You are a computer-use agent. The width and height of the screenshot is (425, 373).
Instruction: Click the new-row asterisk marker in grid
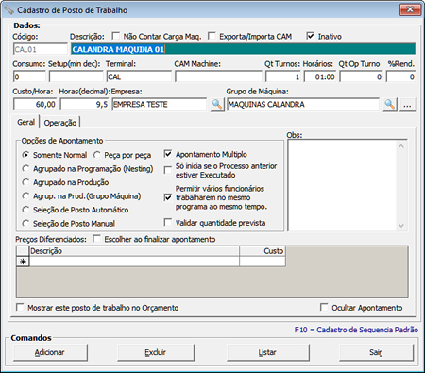[x=23, y=262]
